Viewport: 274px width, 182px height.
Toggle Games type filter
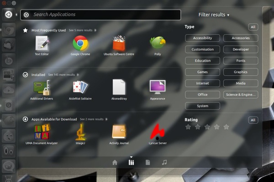point(202,72)
